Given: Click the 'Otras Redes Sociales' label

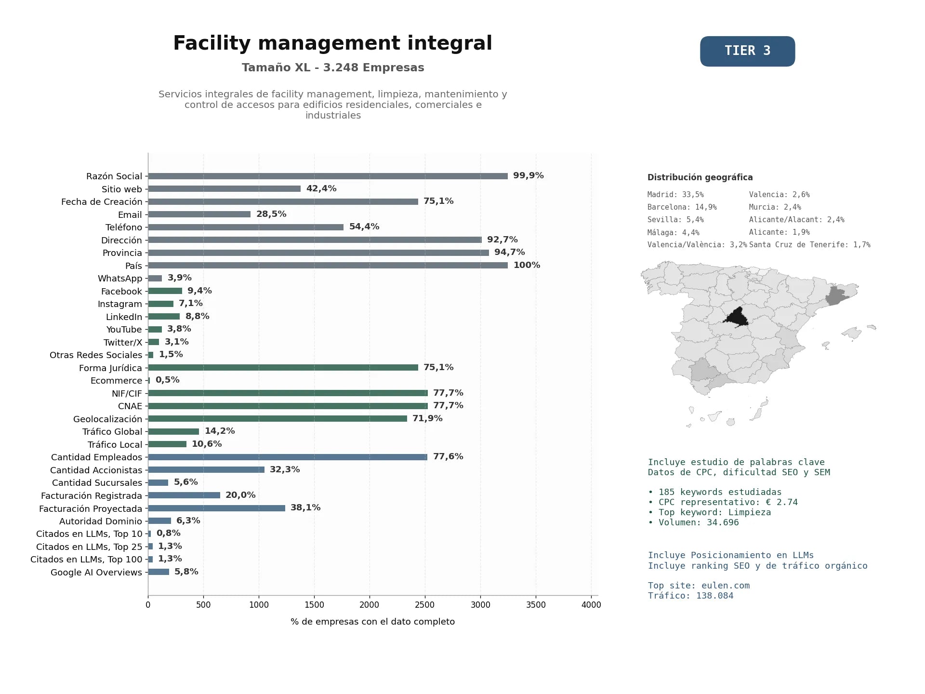Looking at the screenshot, I should click(96, 355).
